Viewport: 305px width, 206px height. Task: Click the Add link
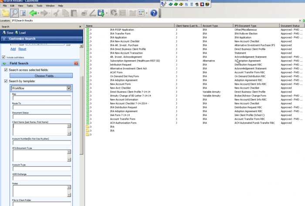pos(13,49)
